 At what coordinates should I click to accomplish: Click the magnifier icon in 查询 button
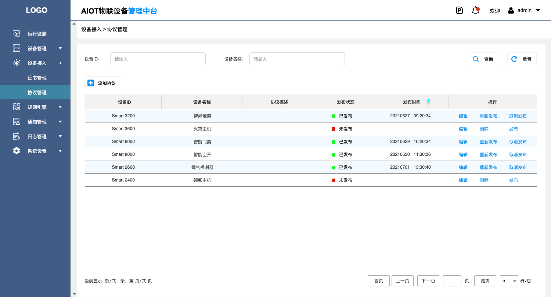pos(476,59)
